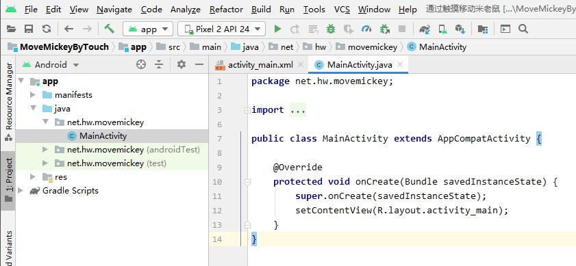The width and height of the screenshot is (576, 266).
Task: Click Attach Debugger to Android Process icon
Action: [x=385, y=29]
